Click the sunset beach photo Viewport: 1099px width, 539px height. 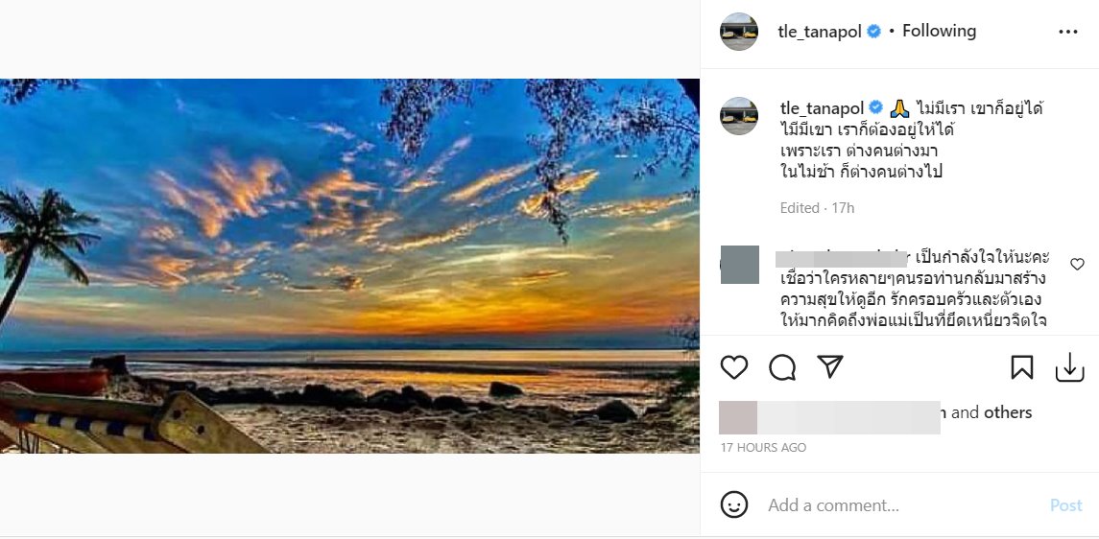pos(349,266)
